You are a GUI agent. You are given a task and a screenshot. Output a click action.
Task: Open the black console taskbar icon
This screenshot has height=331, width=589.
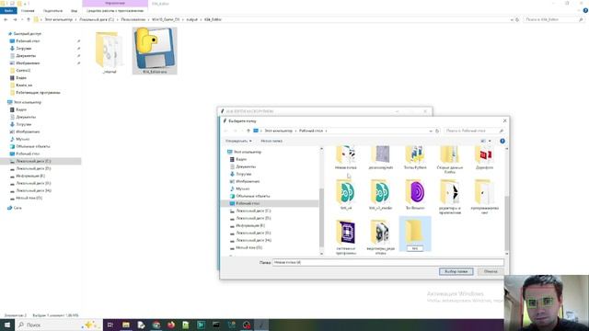click(x=216, y=325)
